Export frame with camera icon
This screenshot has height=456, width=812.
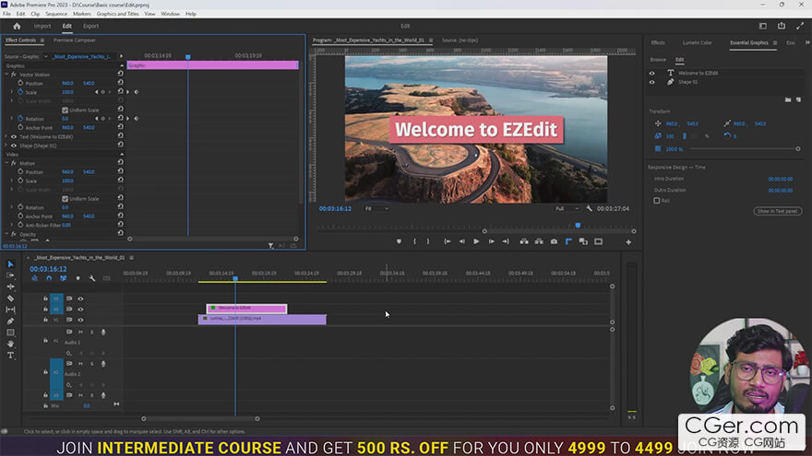point(555,241)
